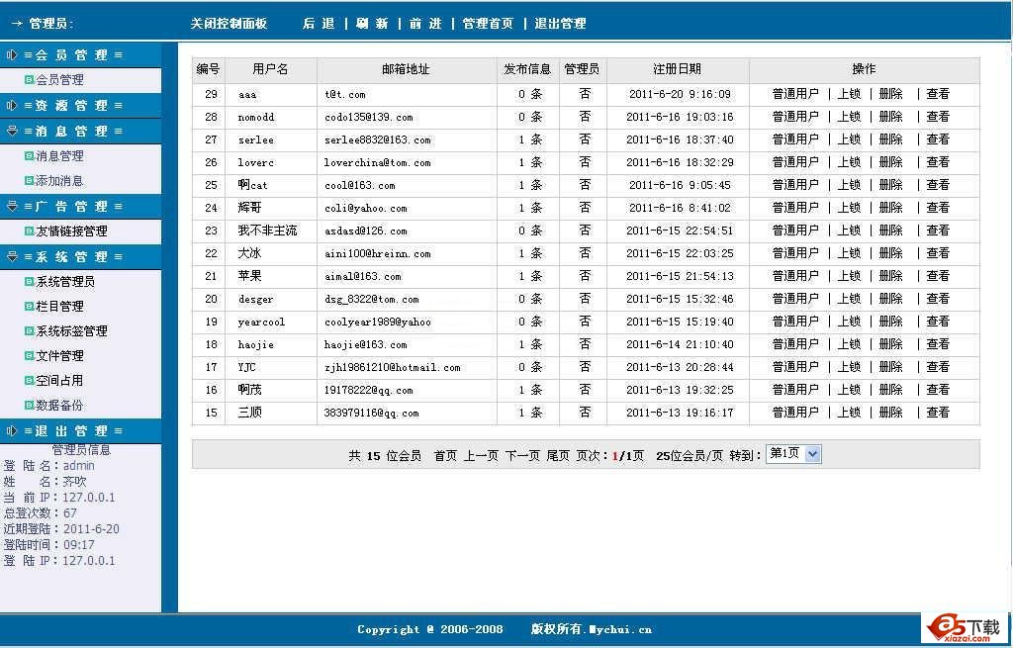
Task: Click email loverchina@tom.com
Action: (x=377, y=163)
